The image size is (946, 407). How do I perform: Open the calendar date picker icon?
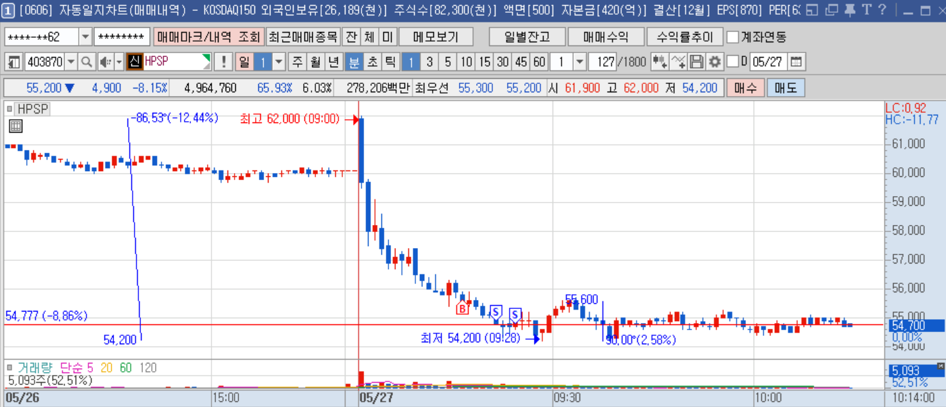pyautogui.click(x=796, y=62)
